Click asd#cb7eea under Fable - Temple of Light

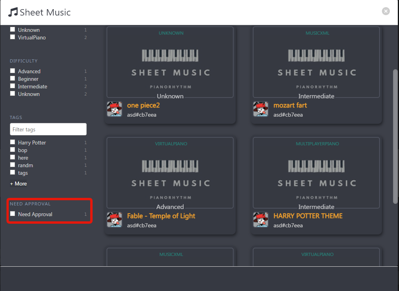click(142, 225)
